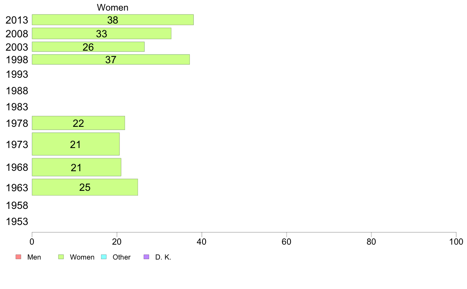Click the D. K. purple legend swatch
Image resolution: width=467 pixels, height=289 pixels.
(x=146, y=257)
